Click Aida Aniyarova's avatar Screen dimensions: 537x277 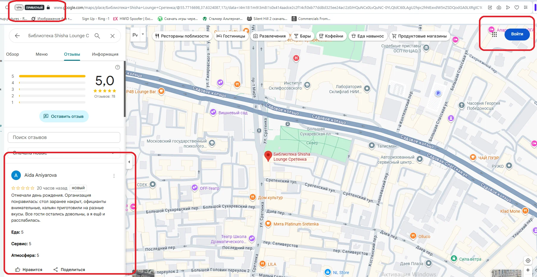coord(16,175)
